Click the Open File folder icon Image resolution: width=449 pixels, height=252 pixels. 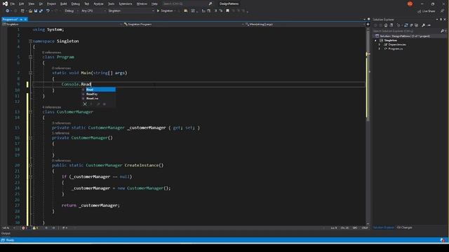tap(30, 11)
